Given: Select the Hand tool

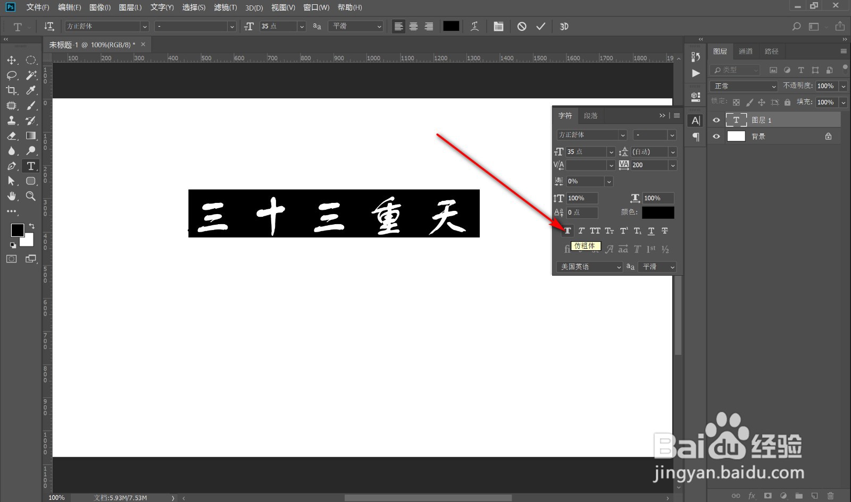Looking at the screenshot, I should pos(12,196).
